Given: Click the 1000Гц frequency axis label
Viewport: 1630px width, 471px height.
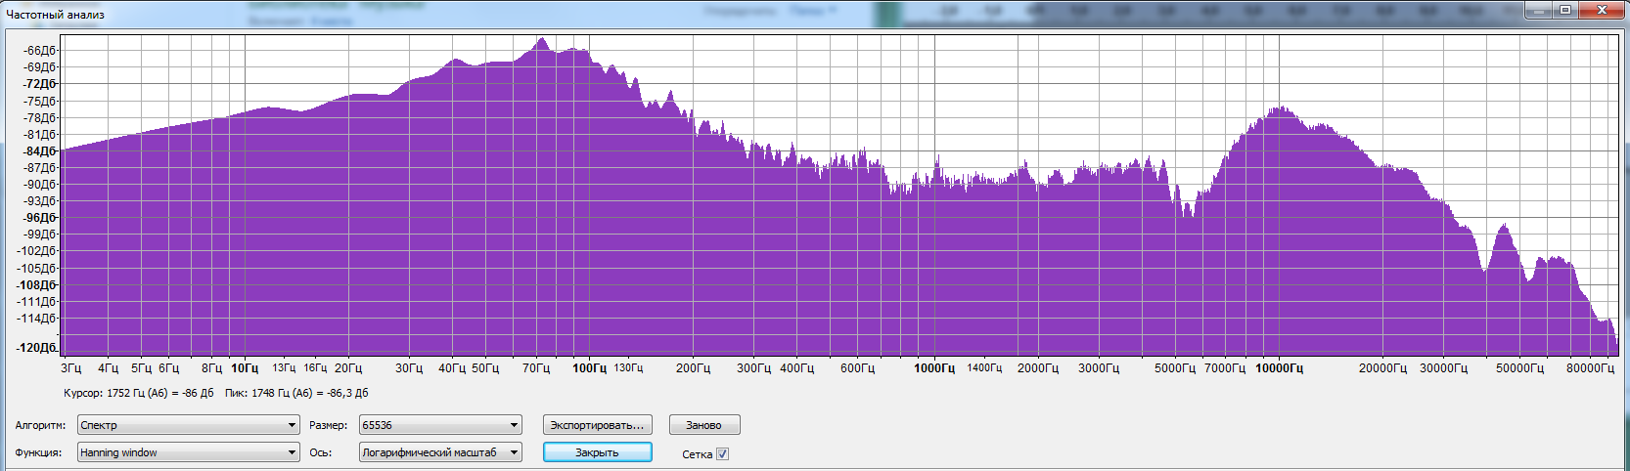Looking at the screenshot, I should click(x=934, y=368).
